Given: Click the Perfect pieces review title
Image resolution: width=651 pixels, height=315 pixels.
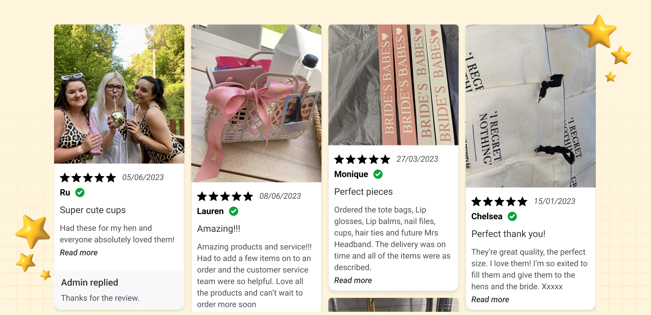Looking at the screenshot, I should (x=363, y=192).
